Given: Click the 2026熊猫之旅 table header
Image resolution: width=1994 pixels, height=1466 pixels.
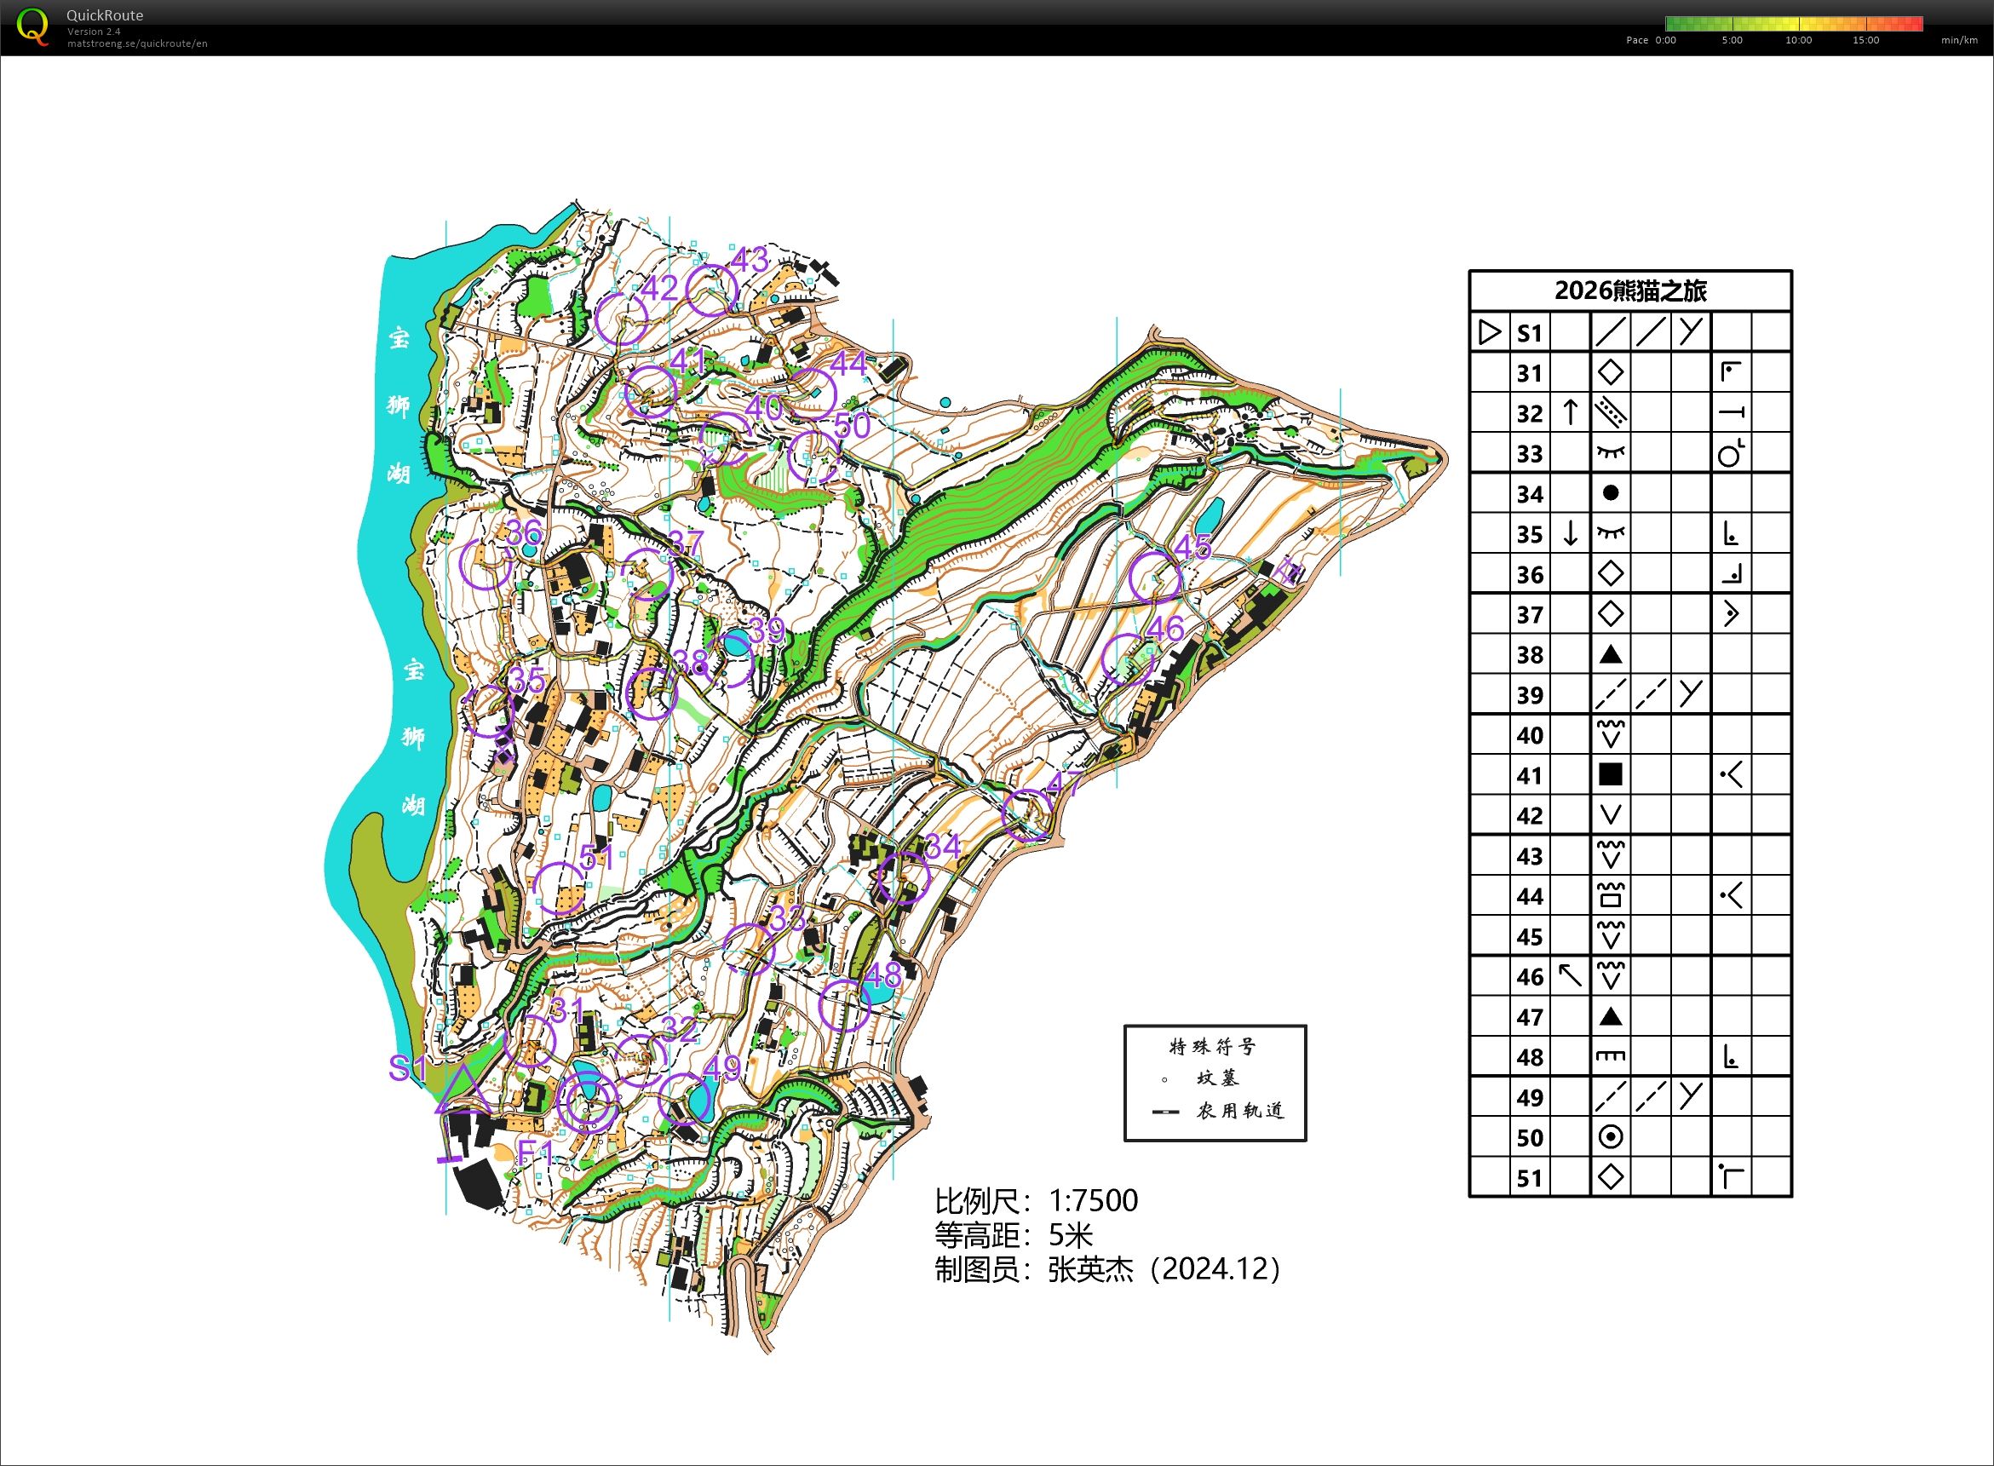Looking at the screenshot, I should point(1630,291).
